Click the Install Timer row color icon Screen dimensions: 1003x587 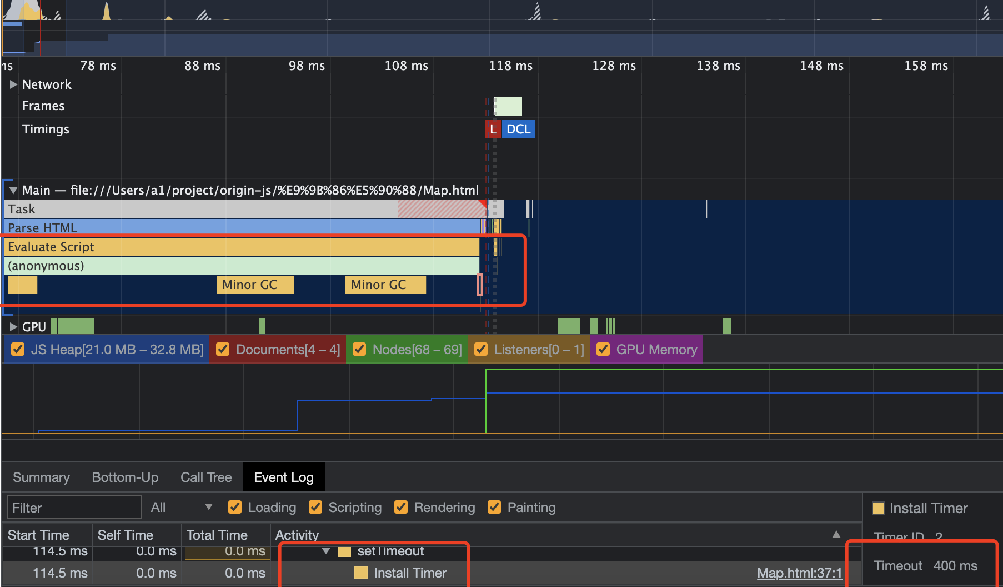[x=361, y=573]
